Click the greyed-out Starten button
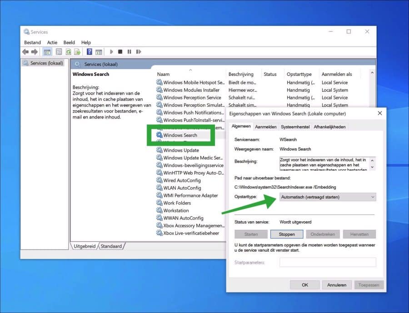Image resolution: width=409 pixels, height=313 pixels. click(251, 234)
